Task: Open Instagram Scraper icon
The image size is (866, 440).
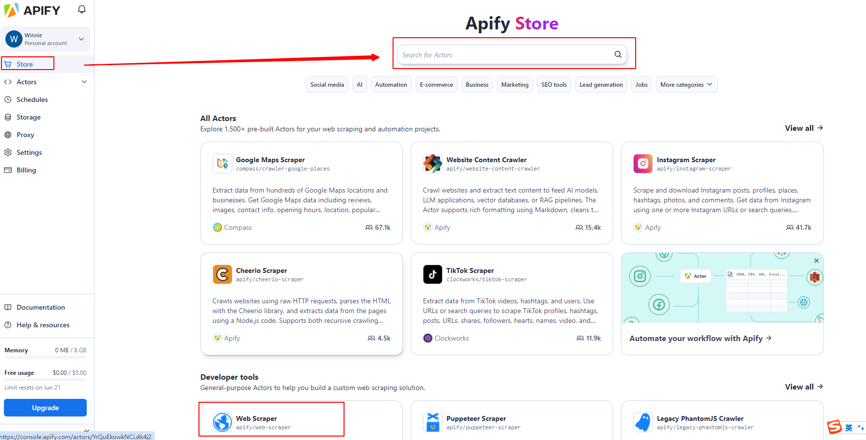Action: click(x=643, y=164)
